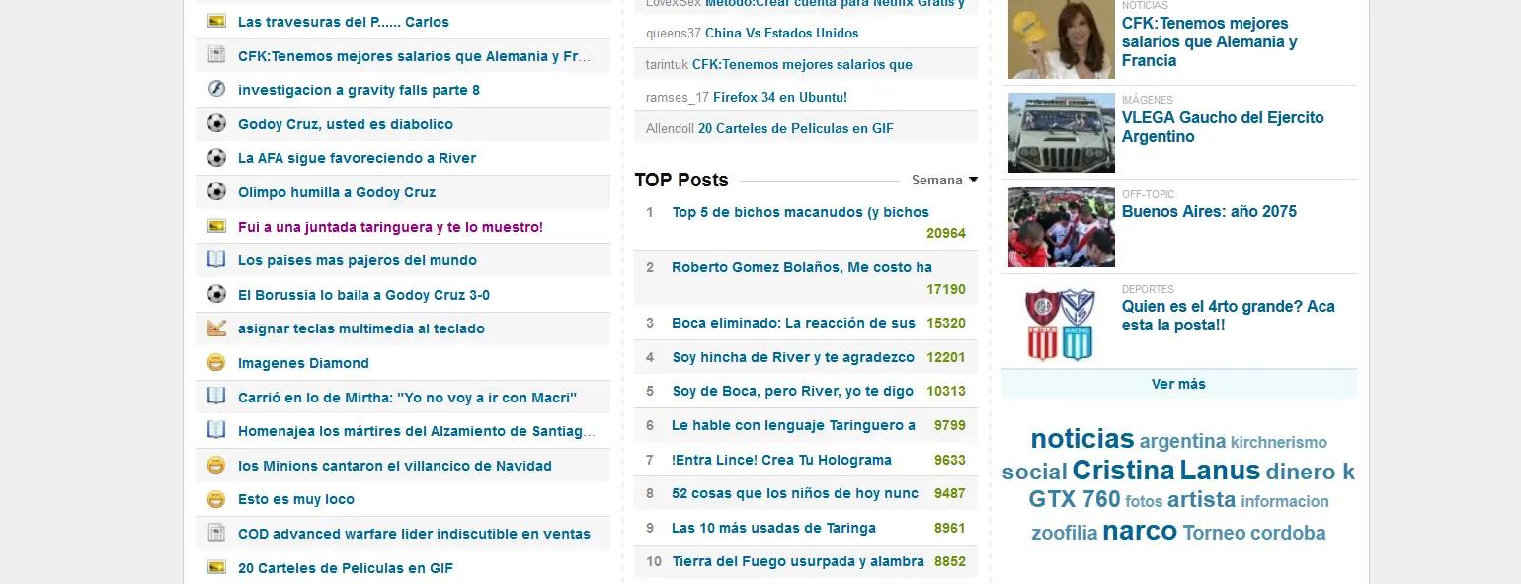The width and height of the screenshot is (1521, 584).
Task: Open headline 'Buenos Aires: año 2075'
Action: [x=1209, y=211]
